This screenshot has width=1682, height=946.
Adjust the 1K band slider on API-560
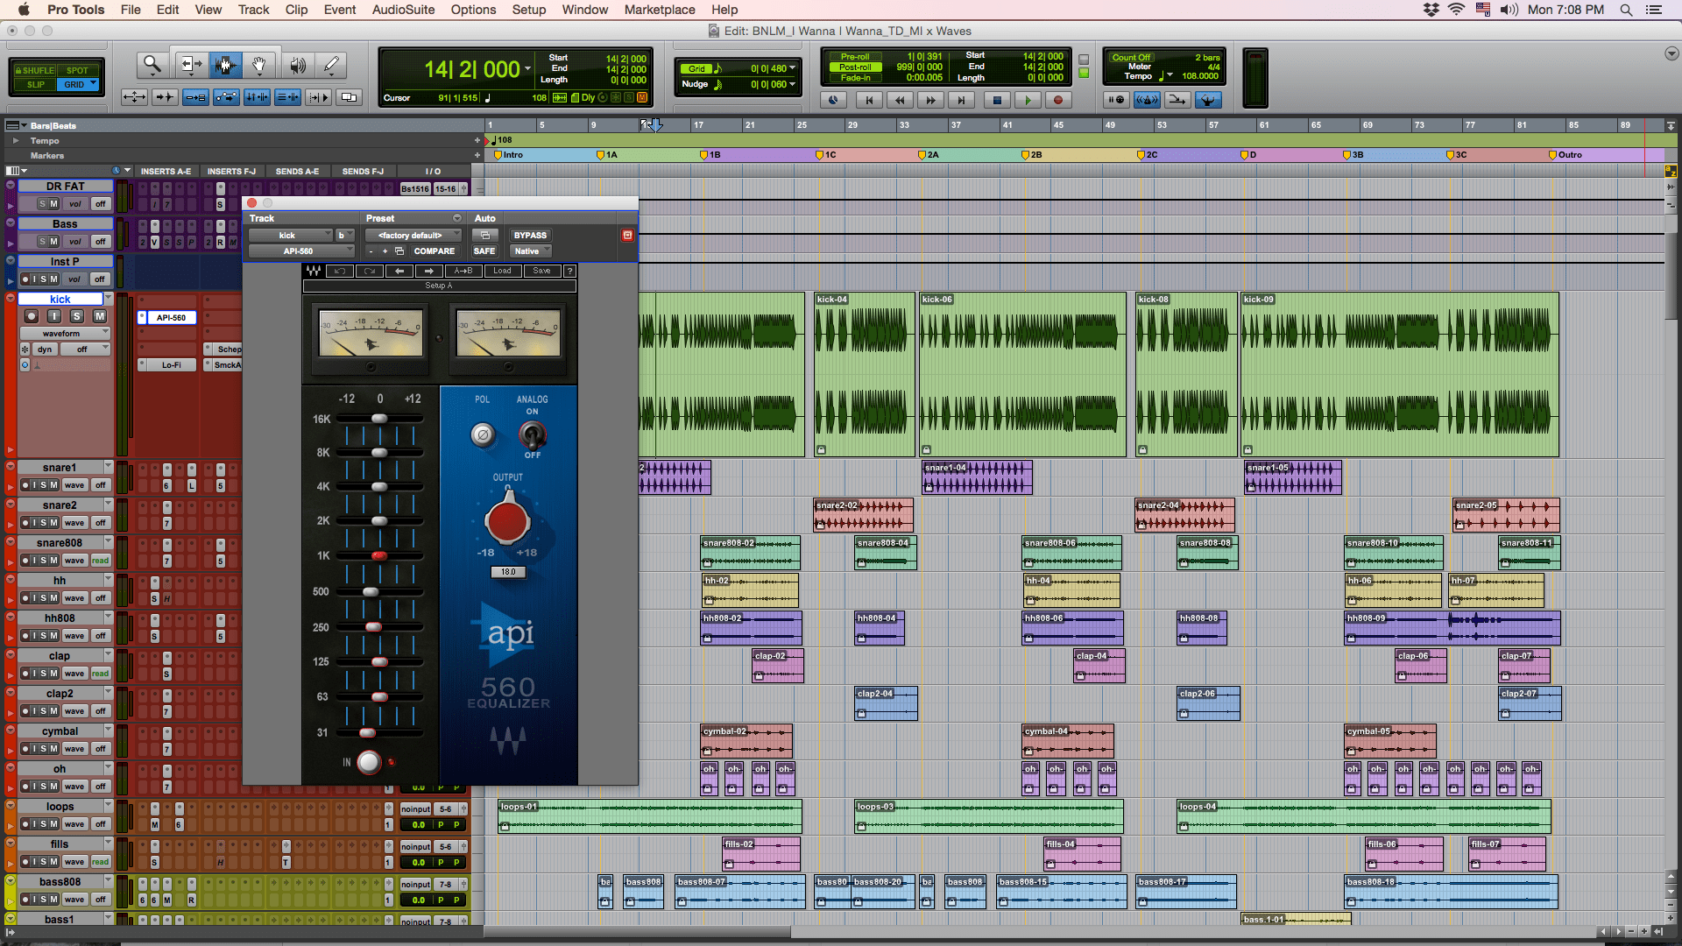pos(378,555)
